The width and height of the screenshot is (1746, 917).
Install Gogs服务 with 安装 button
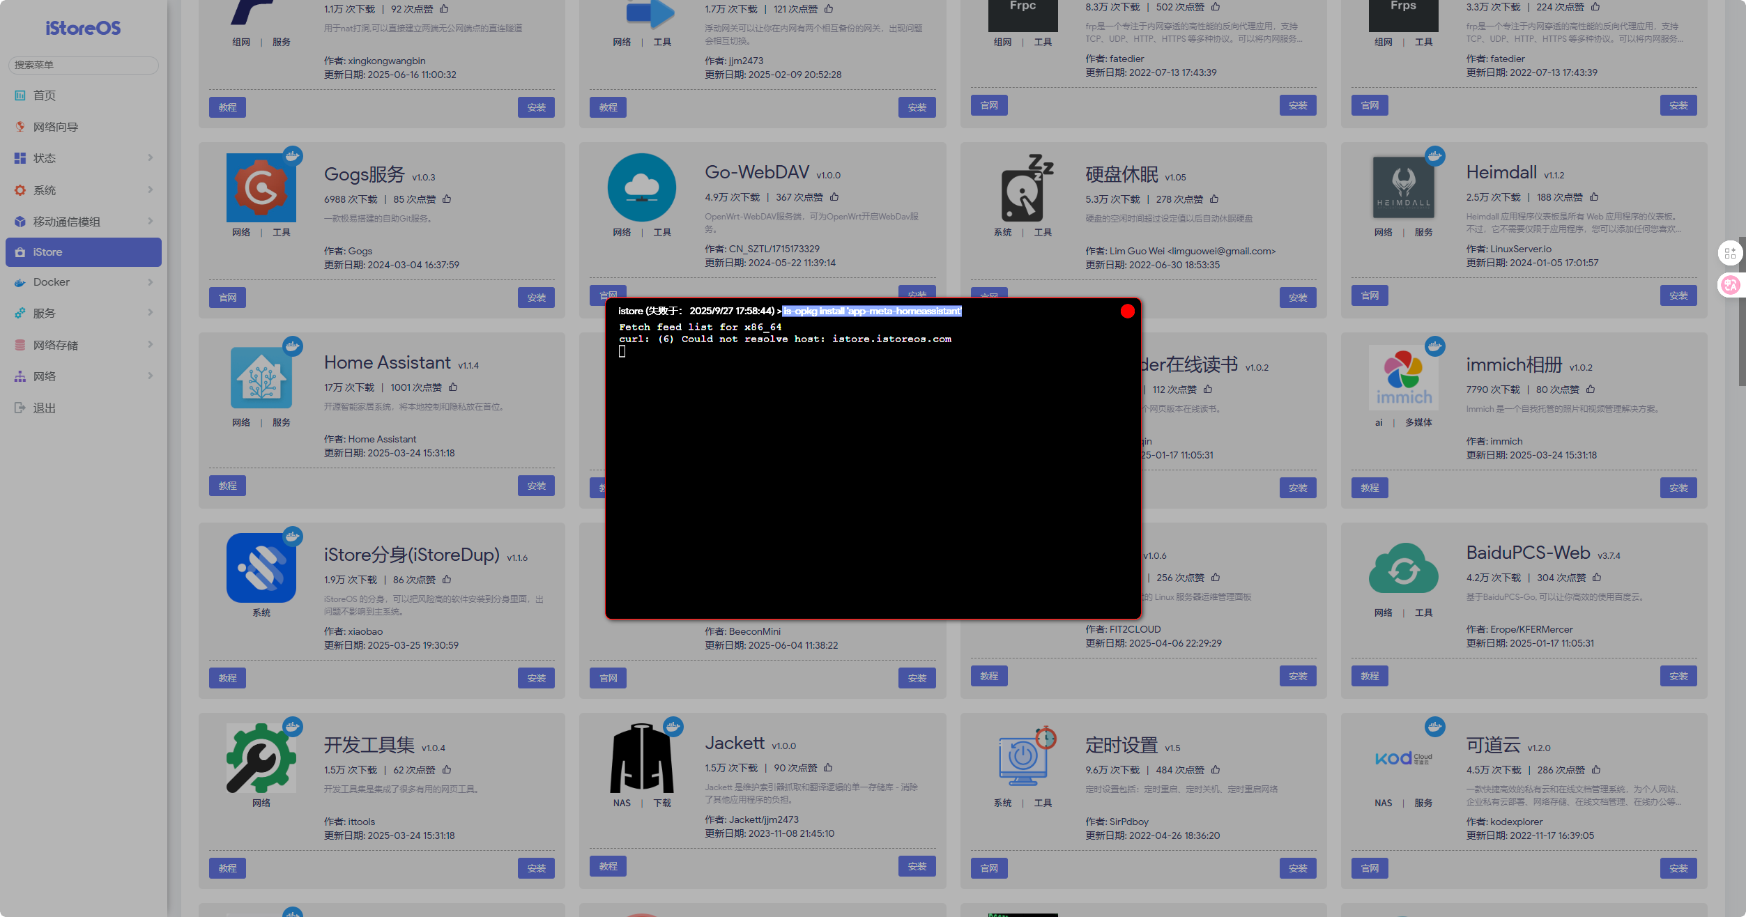click(536, 298)
